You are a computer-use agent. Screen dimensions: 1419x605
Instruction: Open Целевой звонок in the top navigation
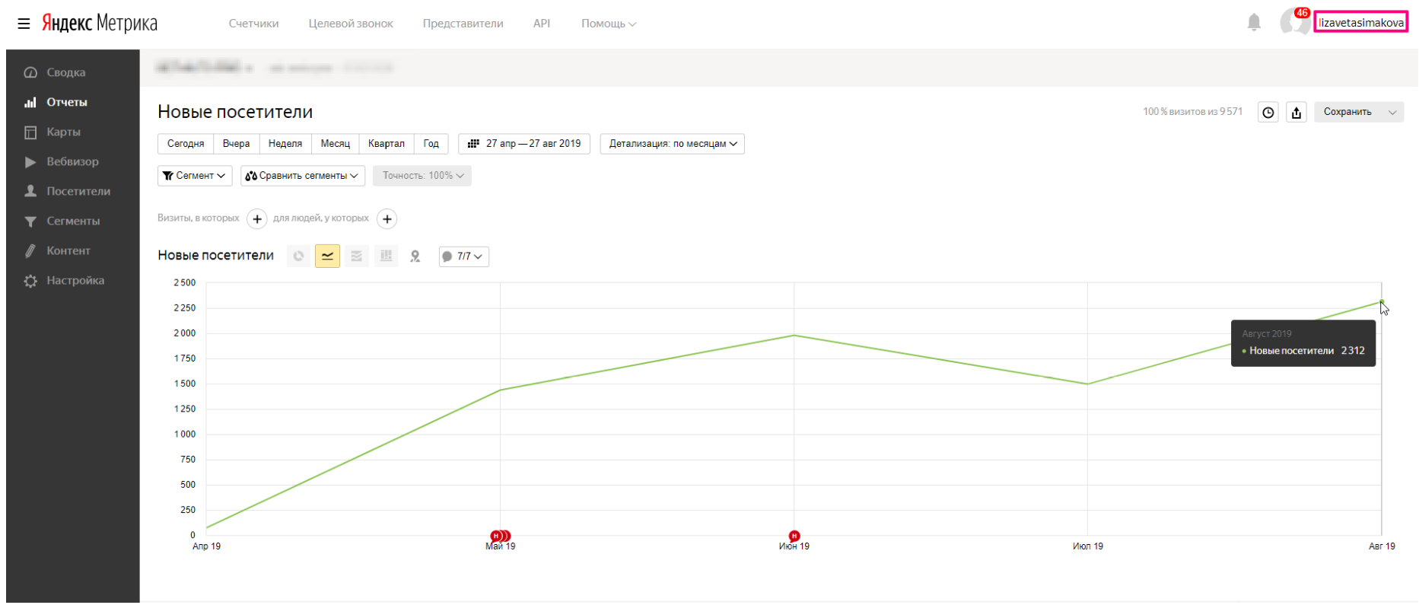[x=351, y=24]
